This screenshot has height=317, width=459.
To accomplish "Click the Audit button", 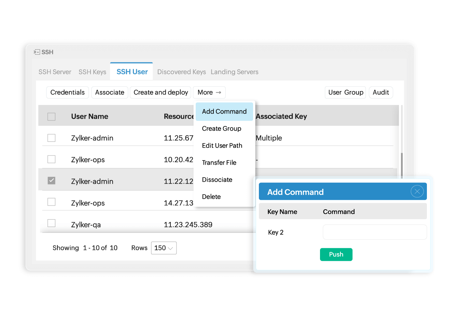I will click(x=381, y=92).
